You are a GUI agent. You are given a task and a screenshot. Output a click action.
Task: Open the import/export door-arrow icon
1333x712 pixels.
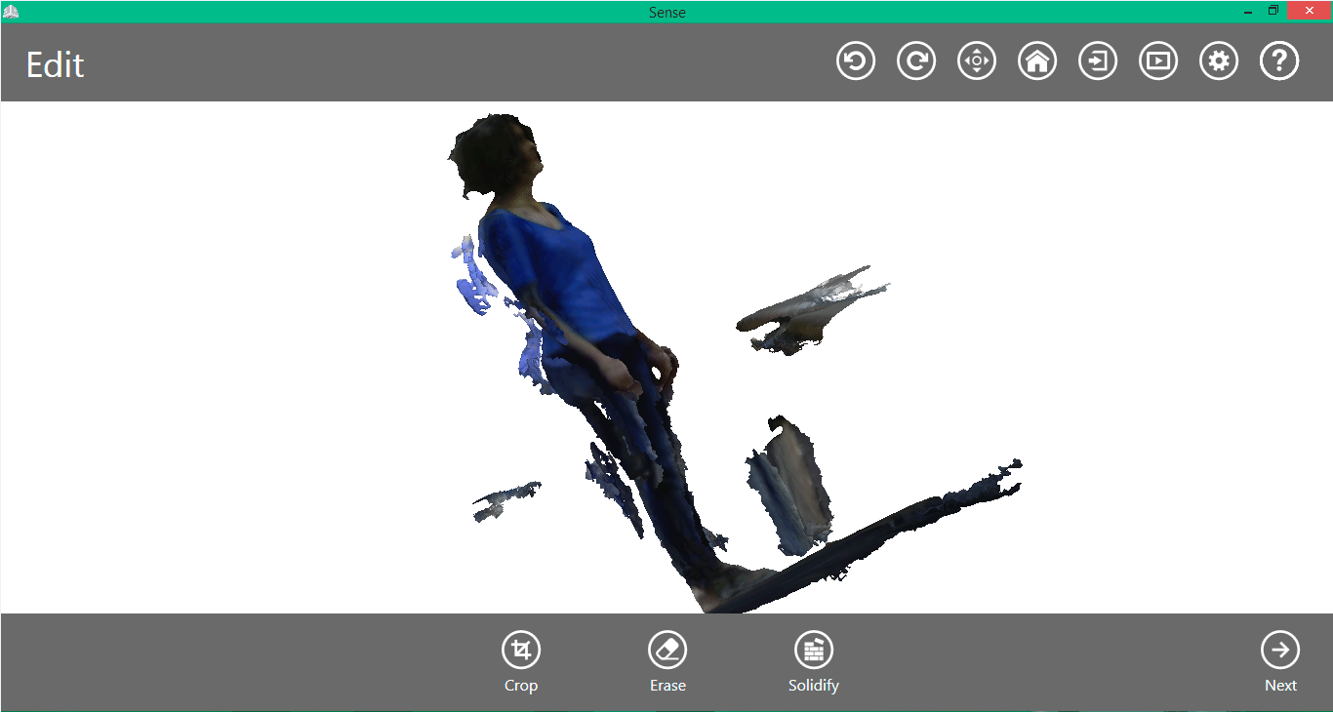point(1098,61)
